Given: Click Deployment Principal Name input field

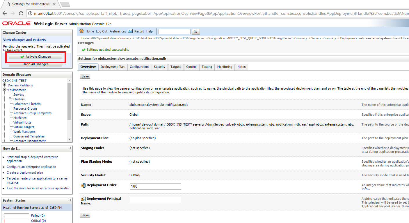Looking at the screenshot, I should tap(155, 200).
